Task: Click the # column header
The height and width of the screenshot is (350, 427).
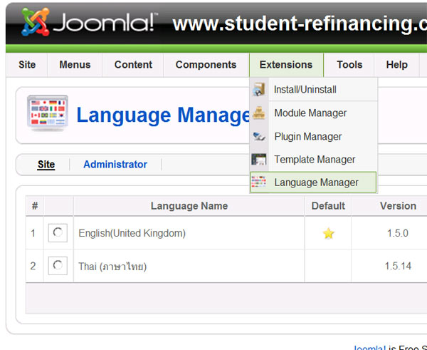Action: [x=35, y=206]
